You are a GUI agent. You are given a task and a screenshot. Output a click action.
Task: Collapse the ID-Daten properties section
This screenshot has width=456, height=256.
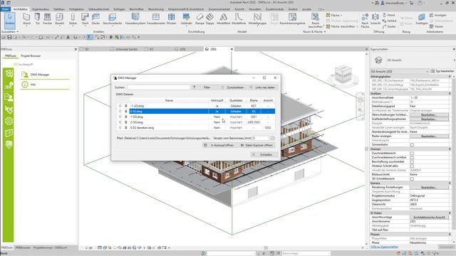[x=450, y=213]
